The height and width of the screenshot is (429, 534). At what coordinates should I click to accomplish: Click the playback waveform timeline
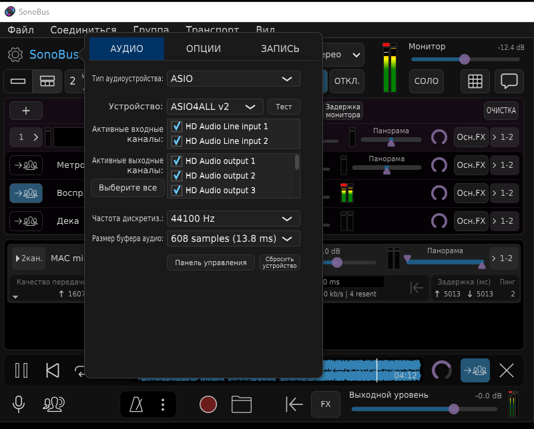tap(372, 370)
